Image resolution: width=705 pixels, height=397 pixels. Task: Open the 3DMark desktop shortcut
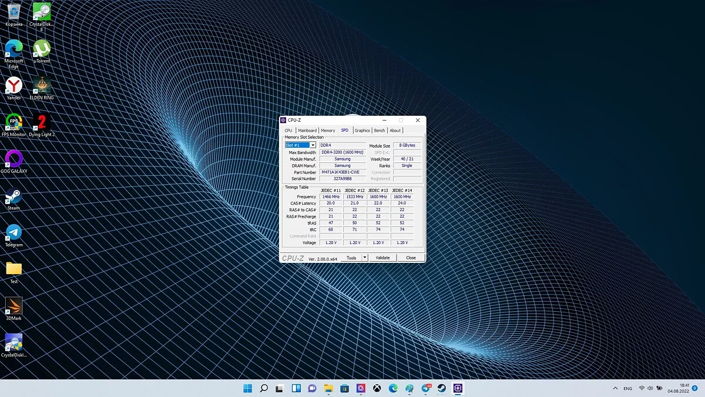click(14, 306)
